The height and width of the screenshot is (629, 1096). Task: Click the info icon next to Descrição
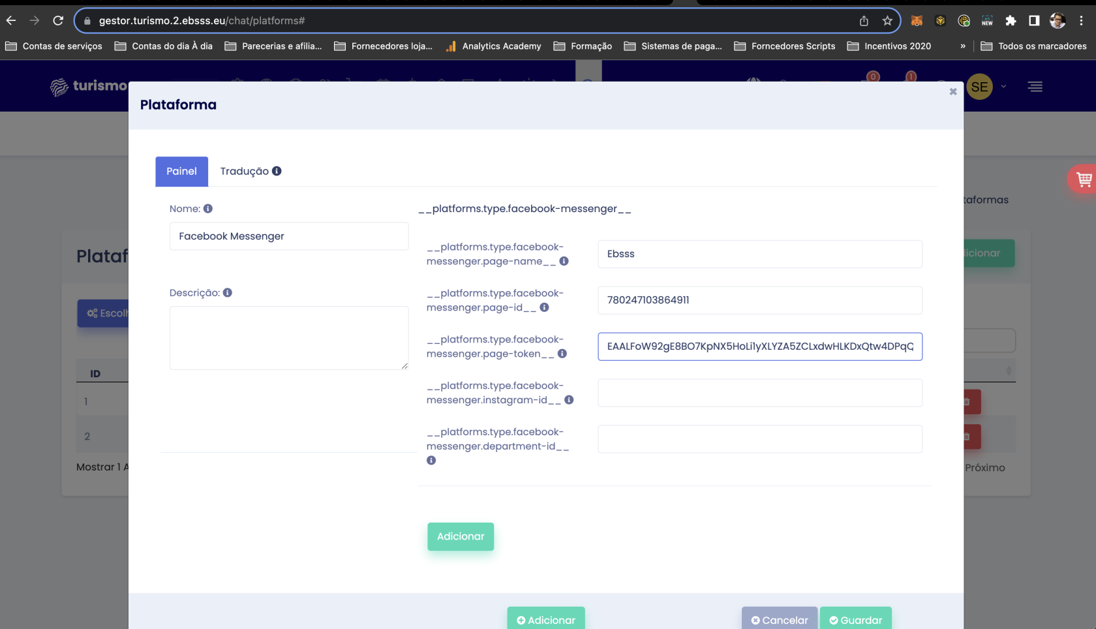pos(228,293)
